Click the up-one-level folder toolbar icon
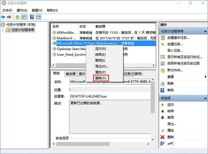This screenshot has height=154, width=208. point(18,17)
